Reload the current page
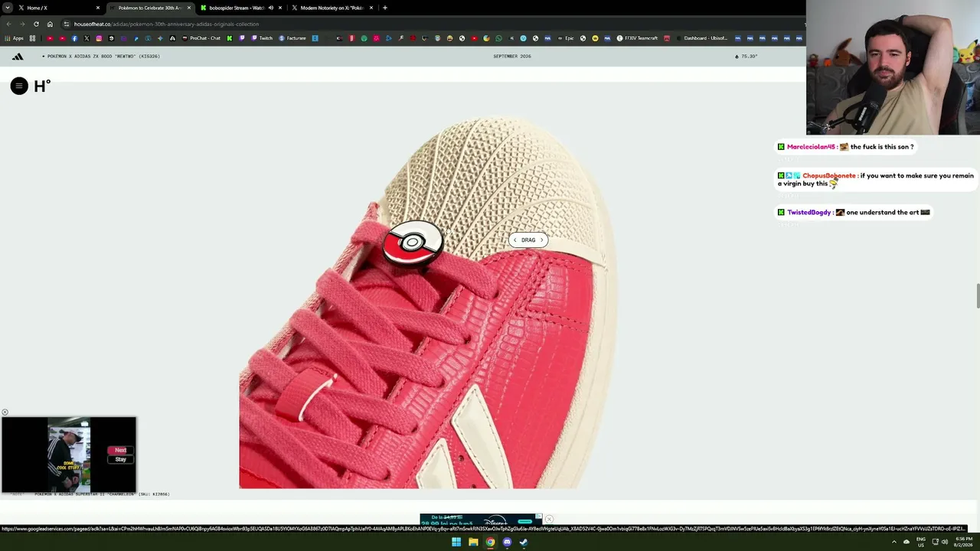Image resolution: width=980 pixels, height=551 pixels. 36,24
